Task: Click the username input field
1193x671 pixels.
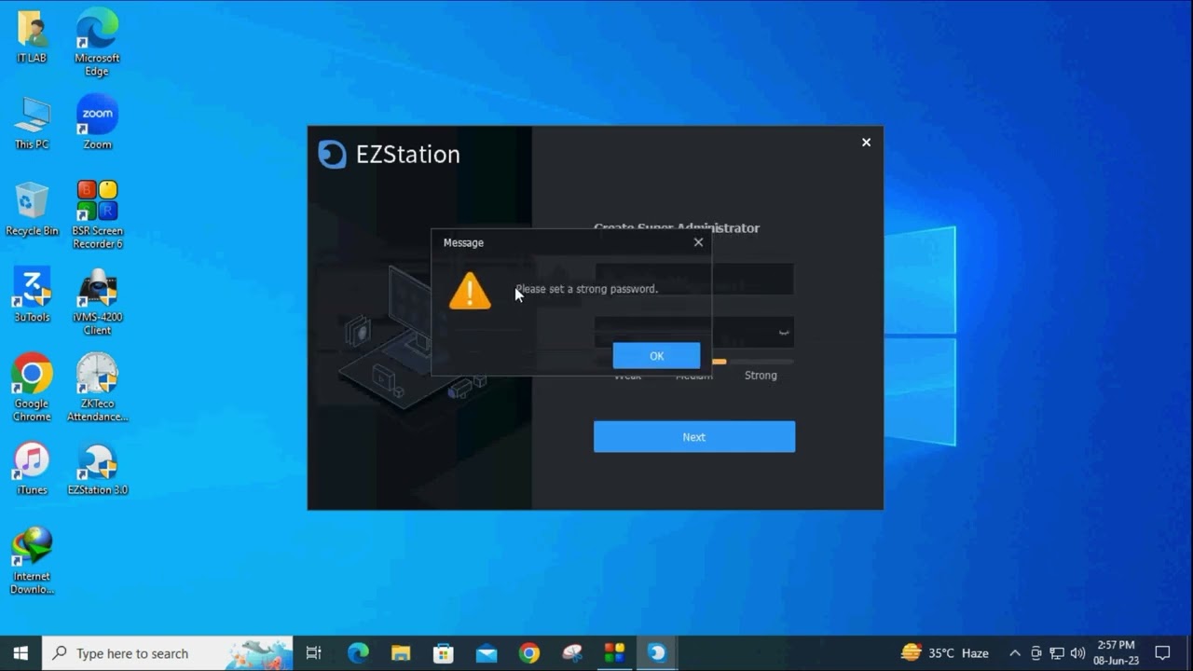Action: pyautogui.click(x=694, y=279)
